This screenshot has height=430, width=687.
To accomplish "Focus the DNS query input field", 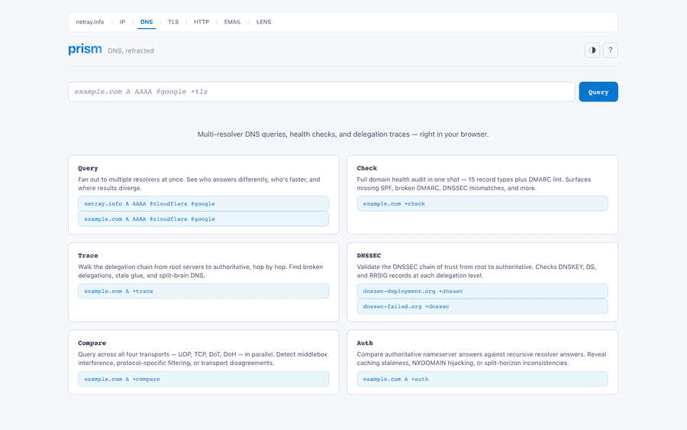I will 321,92.
